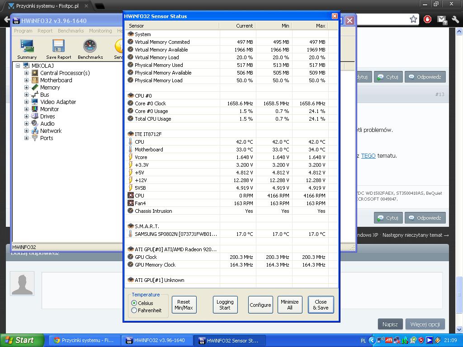
Task: Select the Bus tree icon
Action: pyautogui.click(x=35, y=94)
